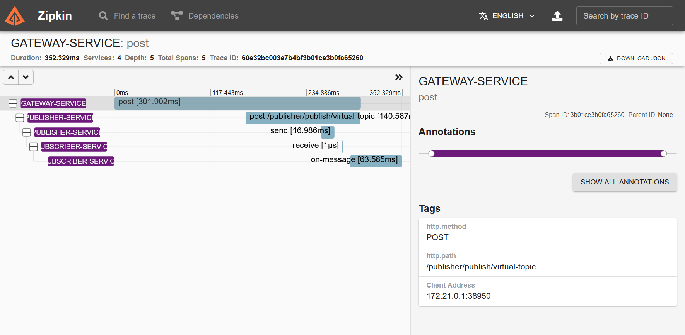
Task: Click the Duration value 352.329ms
Action: click(x=62, y=58)
